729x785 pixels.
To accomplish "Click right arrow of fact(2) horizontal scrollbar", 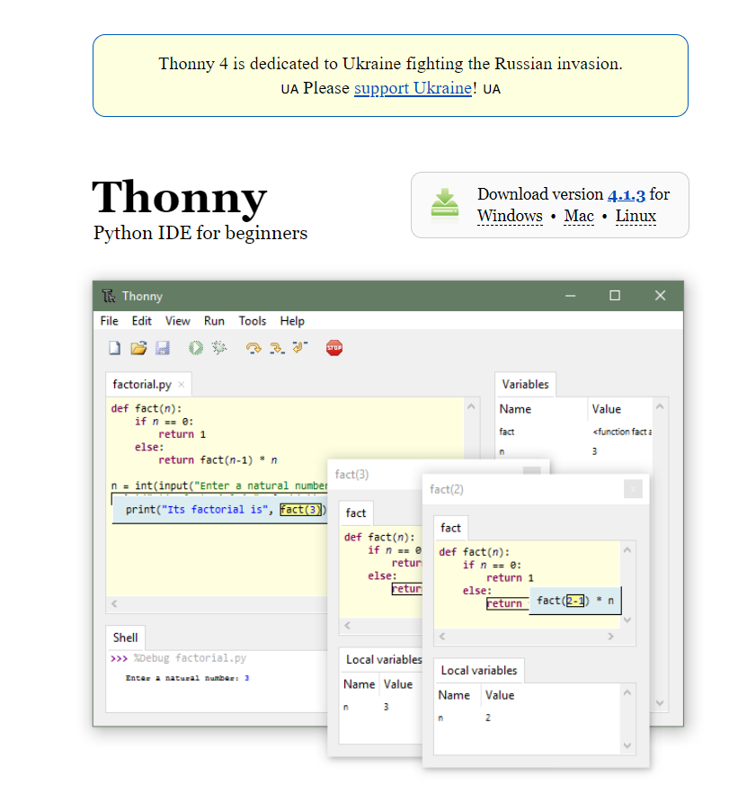I will [x=610, y=637].
